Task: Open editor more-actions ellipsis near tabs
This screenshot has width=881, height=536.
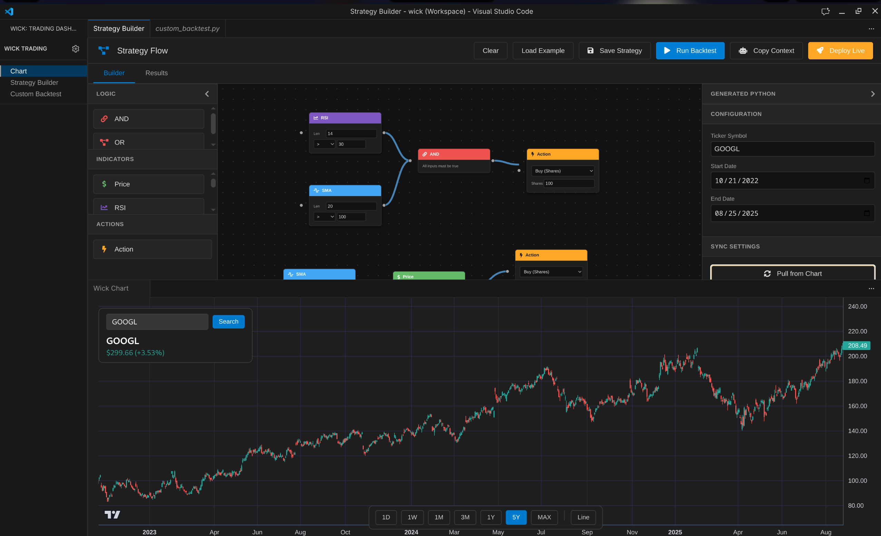Action: (871, 29)
